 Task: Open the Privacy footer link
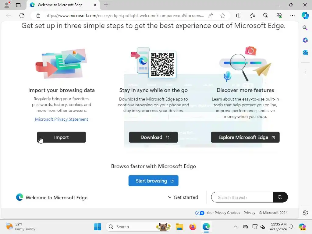point(250,213)
